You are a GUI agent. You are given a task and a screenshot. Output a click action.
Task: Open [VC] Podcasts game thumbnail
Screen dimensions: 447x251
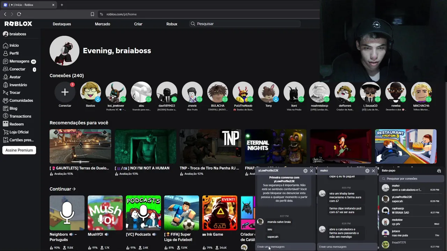144,213
